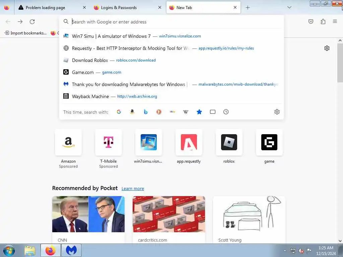
Task: Choose the Game.com suggestion
Action: 172,72
